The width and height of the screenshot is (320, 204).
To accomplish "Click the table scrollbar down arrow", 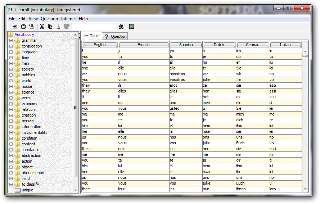I will 305,189.
